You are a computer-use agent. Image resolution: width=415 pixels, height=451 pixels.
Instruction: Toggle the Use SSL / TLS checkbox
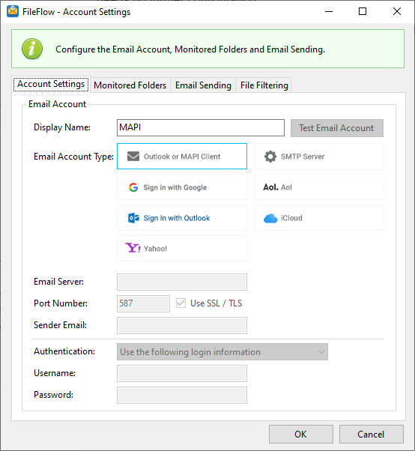(181, 303)
